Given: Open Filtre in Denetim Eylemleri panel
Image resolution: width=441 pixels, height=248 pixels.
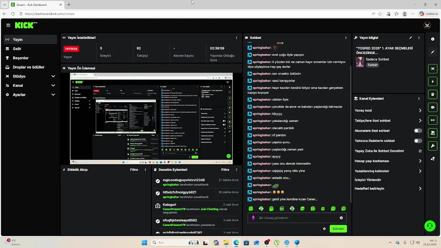Looking at the screenshot, I should point(225,170).
